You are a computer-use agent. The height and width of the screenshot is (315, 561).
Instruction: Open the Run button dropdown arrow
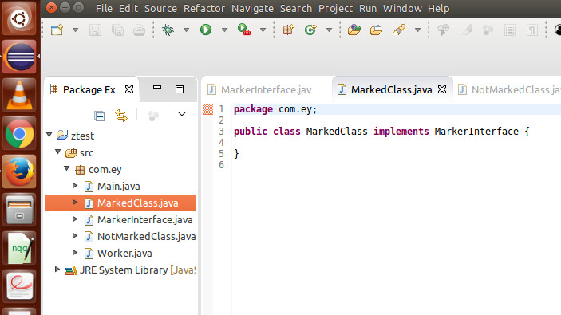tap(224, 30)
